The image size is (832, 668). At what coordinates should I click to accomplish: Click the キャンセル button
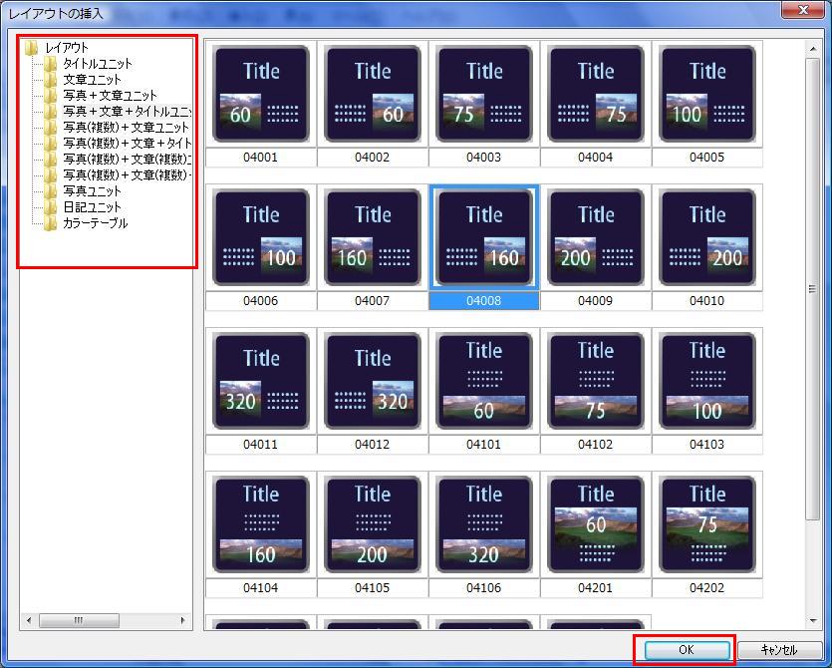778,649
